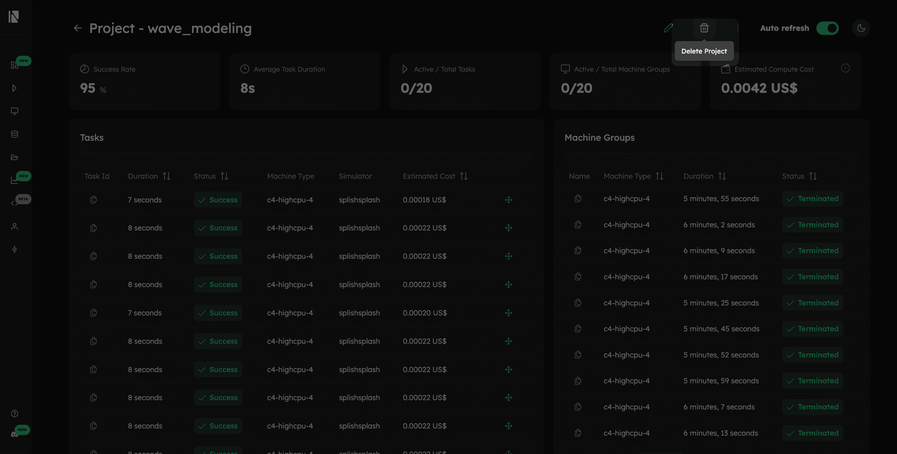
Task: Copy task ID of first task row
Action: pos(93,200)
